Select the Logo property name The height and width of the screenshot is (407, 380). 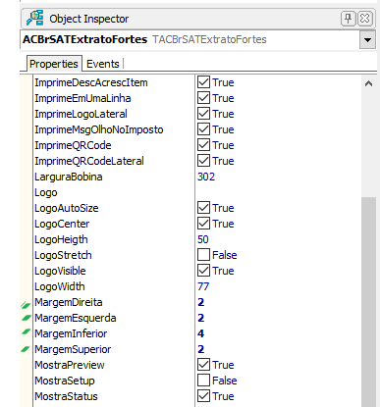pos(46,192)
